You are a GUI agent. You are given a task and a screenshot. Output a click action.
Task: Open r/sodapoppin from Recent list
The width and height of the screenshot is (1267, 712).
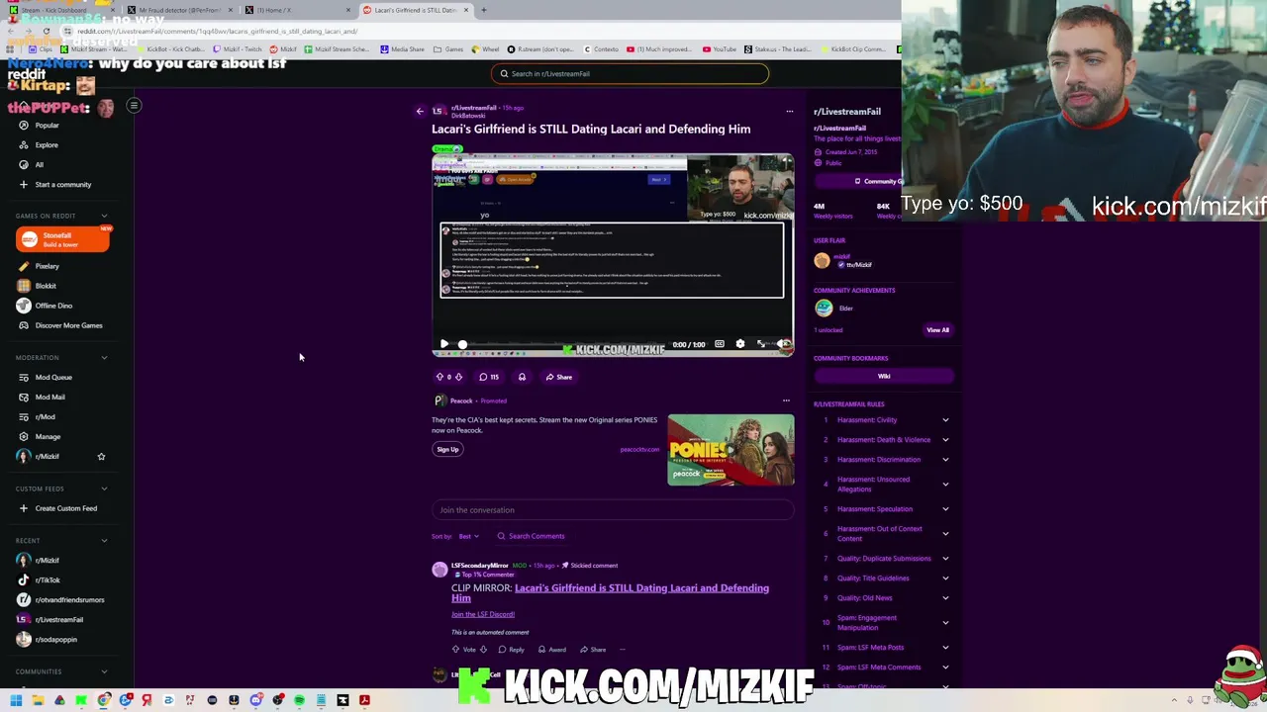[x=55, y=640]
